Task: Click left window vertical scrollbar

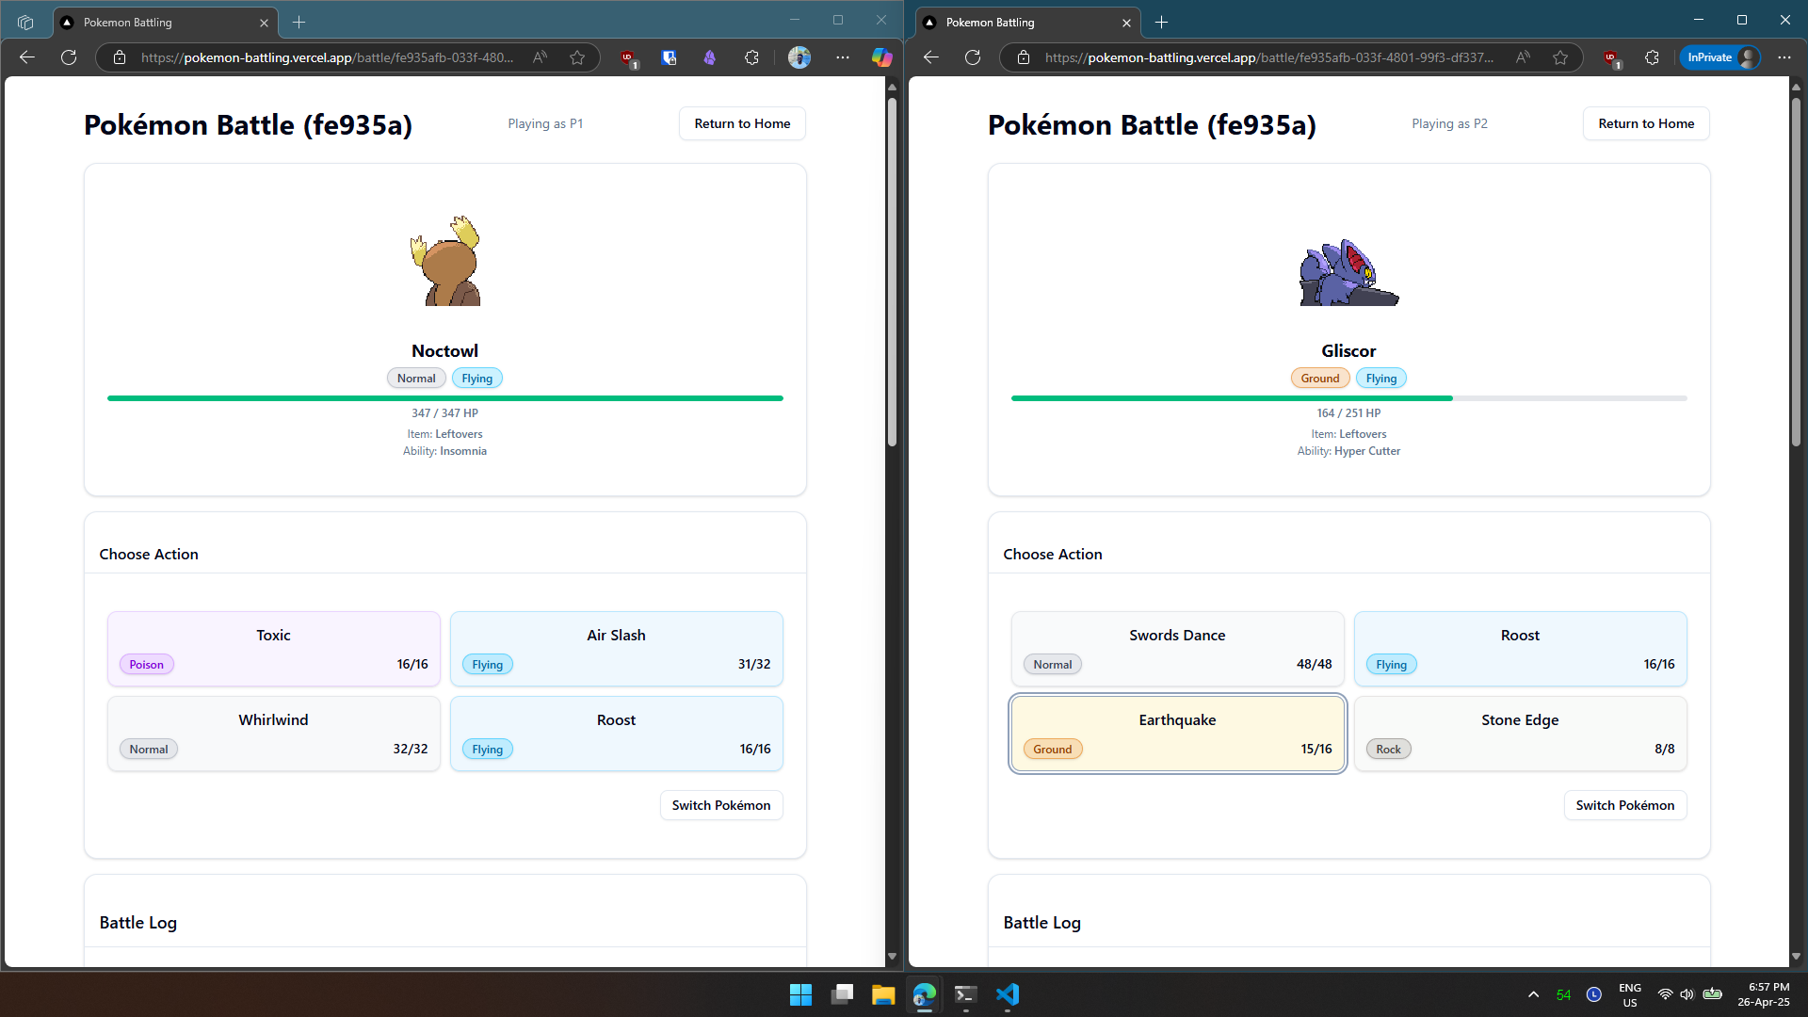Action: coord(892,273)
